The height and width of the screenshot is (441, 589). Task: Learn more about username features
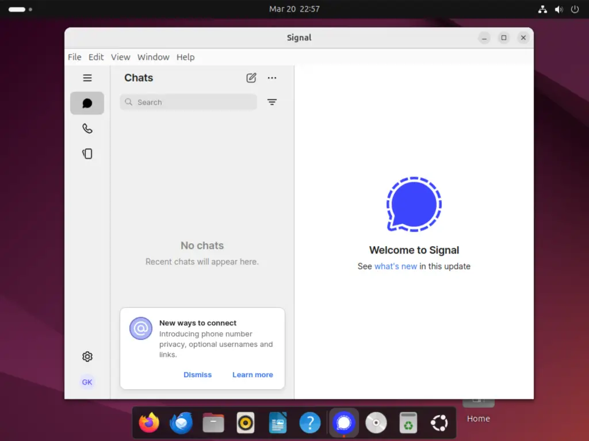[253, 374]
